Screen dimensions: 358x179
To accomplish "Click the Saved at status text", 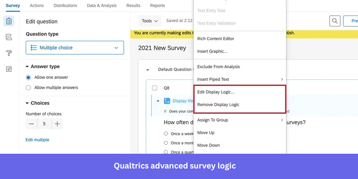I will (179, 21).
